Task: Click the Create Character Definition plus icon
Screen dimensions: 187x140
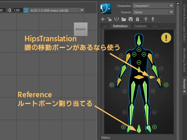Action: [x=103, y=19]
